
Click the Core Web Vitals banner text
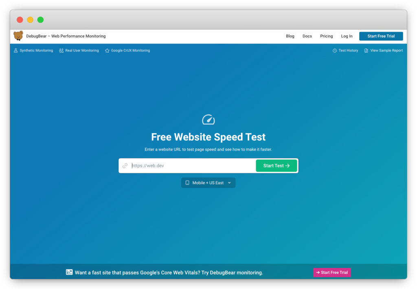pos(169,273)
